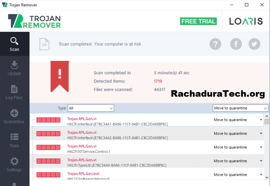
Task: Open the Update section
Action: pos(14,68)
